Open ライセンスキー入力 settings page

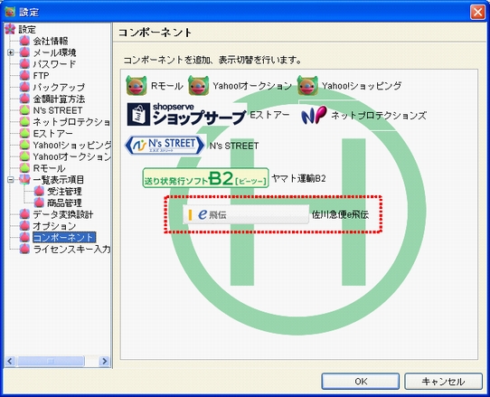(71, 249)
